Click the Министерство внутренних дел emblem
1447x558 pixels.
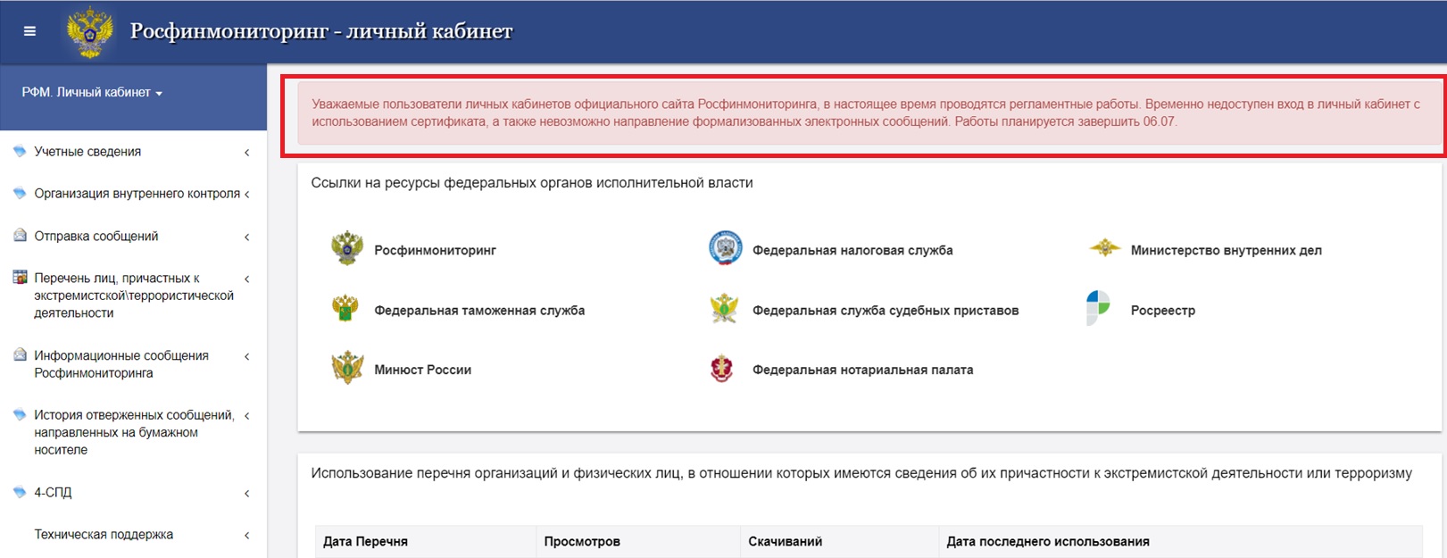(x=1104, y=248)
